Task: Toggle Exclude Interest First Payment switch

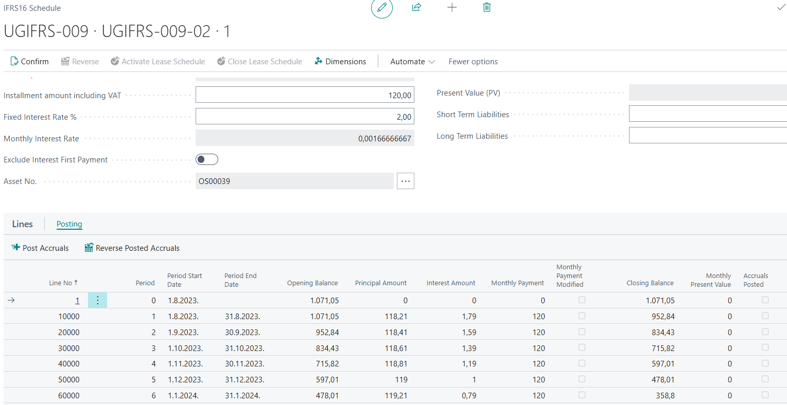Action: pos(207,159)
